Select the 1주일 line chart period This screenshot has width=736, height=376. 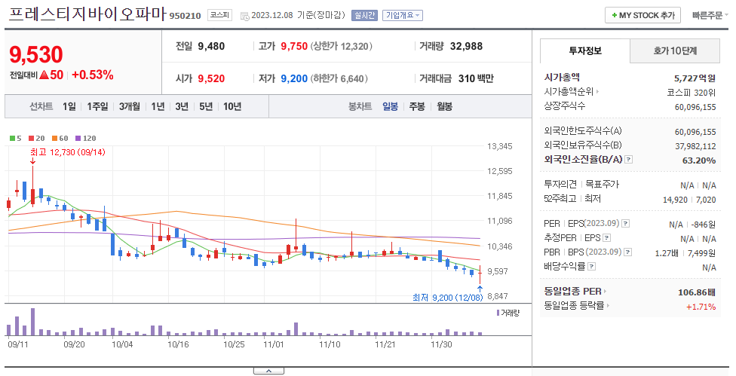[x=97, y=106]
